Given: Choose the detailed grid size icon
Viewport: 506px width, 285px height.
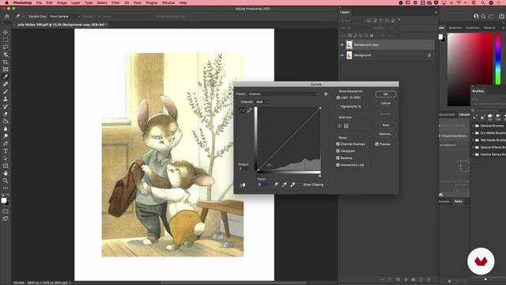Looking at the screenshot, I should [346, 126].
